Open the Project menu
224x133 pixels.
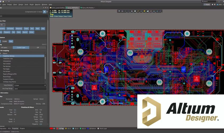(10, 5)
